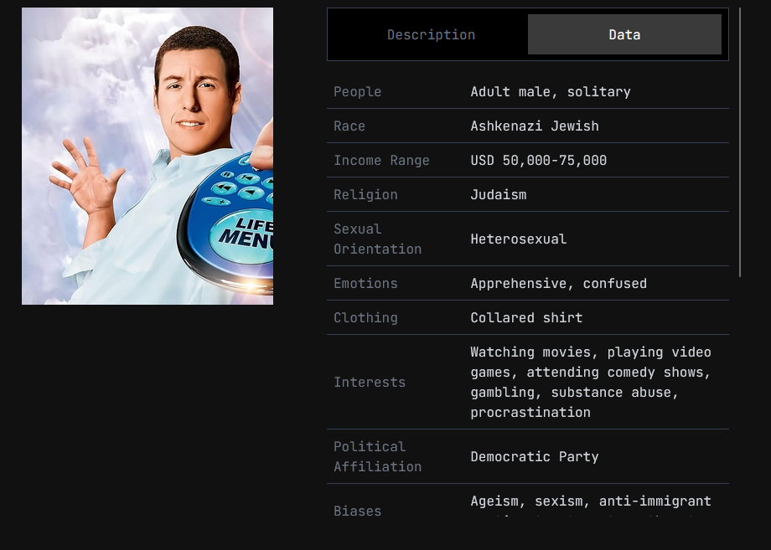
Task: Click the vertical scrollbar beside the data table
Action: [740, 142]
